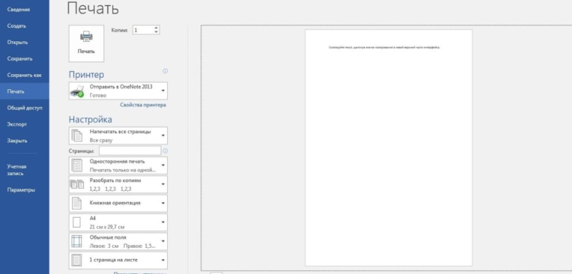
Task: Click the large Print button with printer icon
Action: pos(87,44)
